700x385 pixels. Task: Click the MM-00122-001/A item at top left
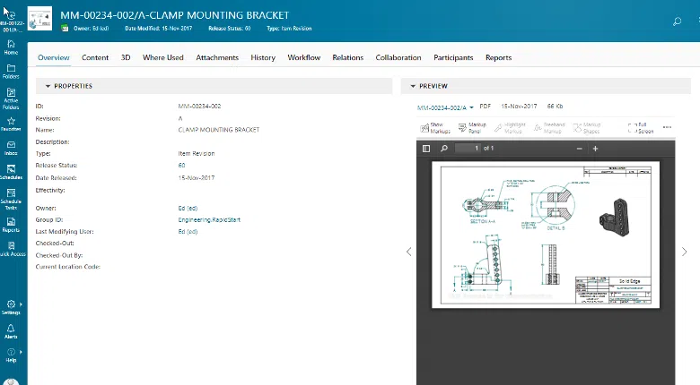click(x=12, y=21)
